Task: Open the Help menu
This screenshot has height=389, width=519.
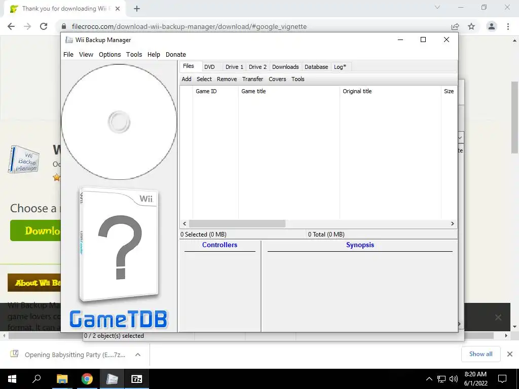Action: click(154, 55)
